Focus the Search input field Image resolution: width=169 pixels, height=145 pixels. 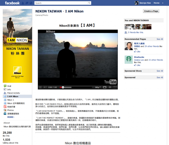click(x=61, y=3)
